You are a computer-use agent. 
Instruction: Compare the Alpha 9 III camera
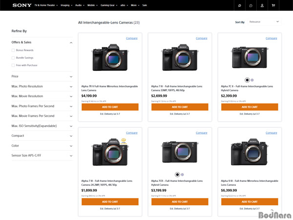pyautogui.click(x=272, y=133)
